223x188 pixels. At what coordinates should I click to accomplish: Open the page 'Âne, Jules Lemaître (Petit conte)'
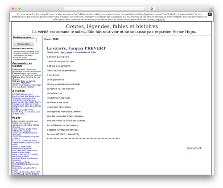[x=25, y=169]
